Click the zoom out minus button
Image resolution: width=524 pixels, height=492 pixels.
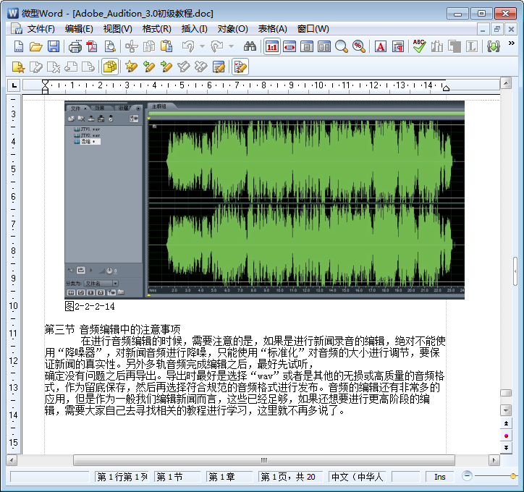[x=467, y=476]
